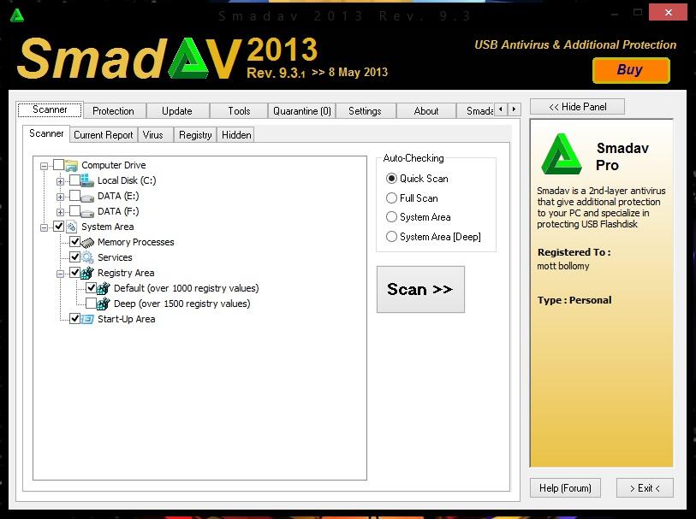
Task: Click the Computer Drive folder icon
Action: coord(71,165)
